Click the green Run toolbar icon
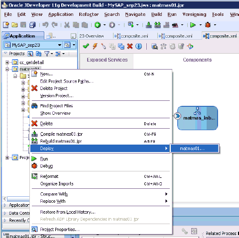 pos(193,25)
